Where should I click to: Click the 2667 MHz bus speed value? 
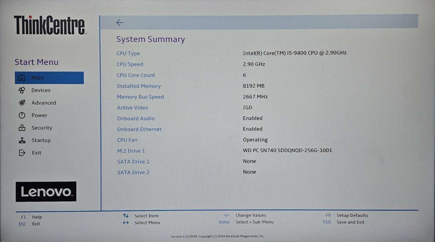pyautogui.click(x=255, y=97)
